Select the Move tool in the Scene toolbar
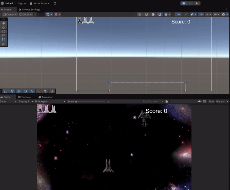The image size is (230, 190). 3,27
